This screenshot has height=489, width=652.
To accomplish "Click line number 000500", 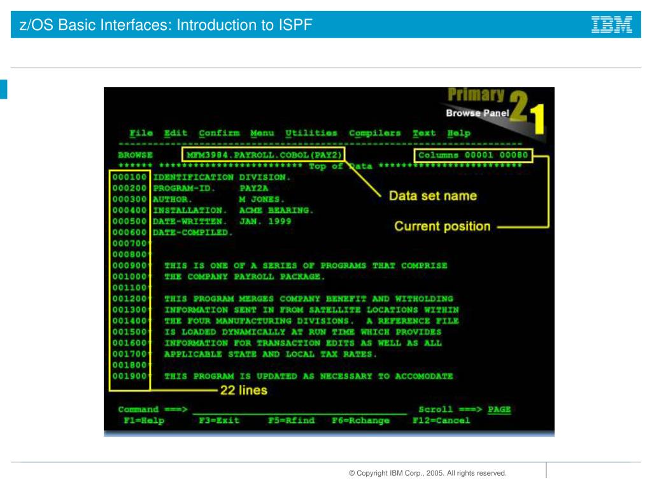I will tap(129, 221).
